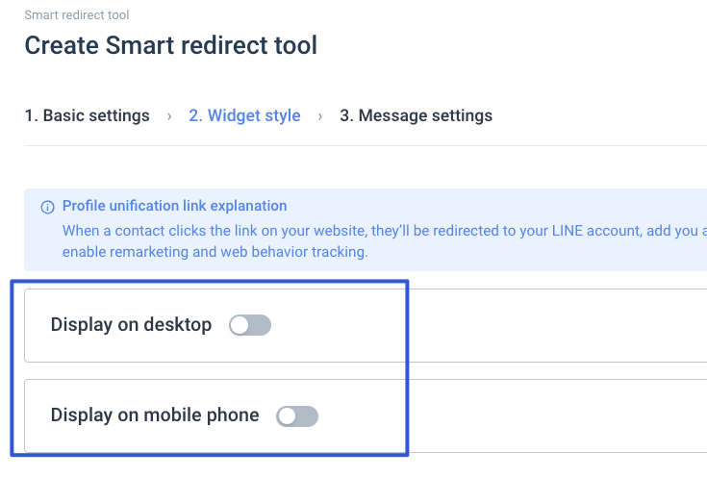Viewport: 707px width, 503px height.
Task: Click the info icon in the blue banner
Action: pos(47,207)
